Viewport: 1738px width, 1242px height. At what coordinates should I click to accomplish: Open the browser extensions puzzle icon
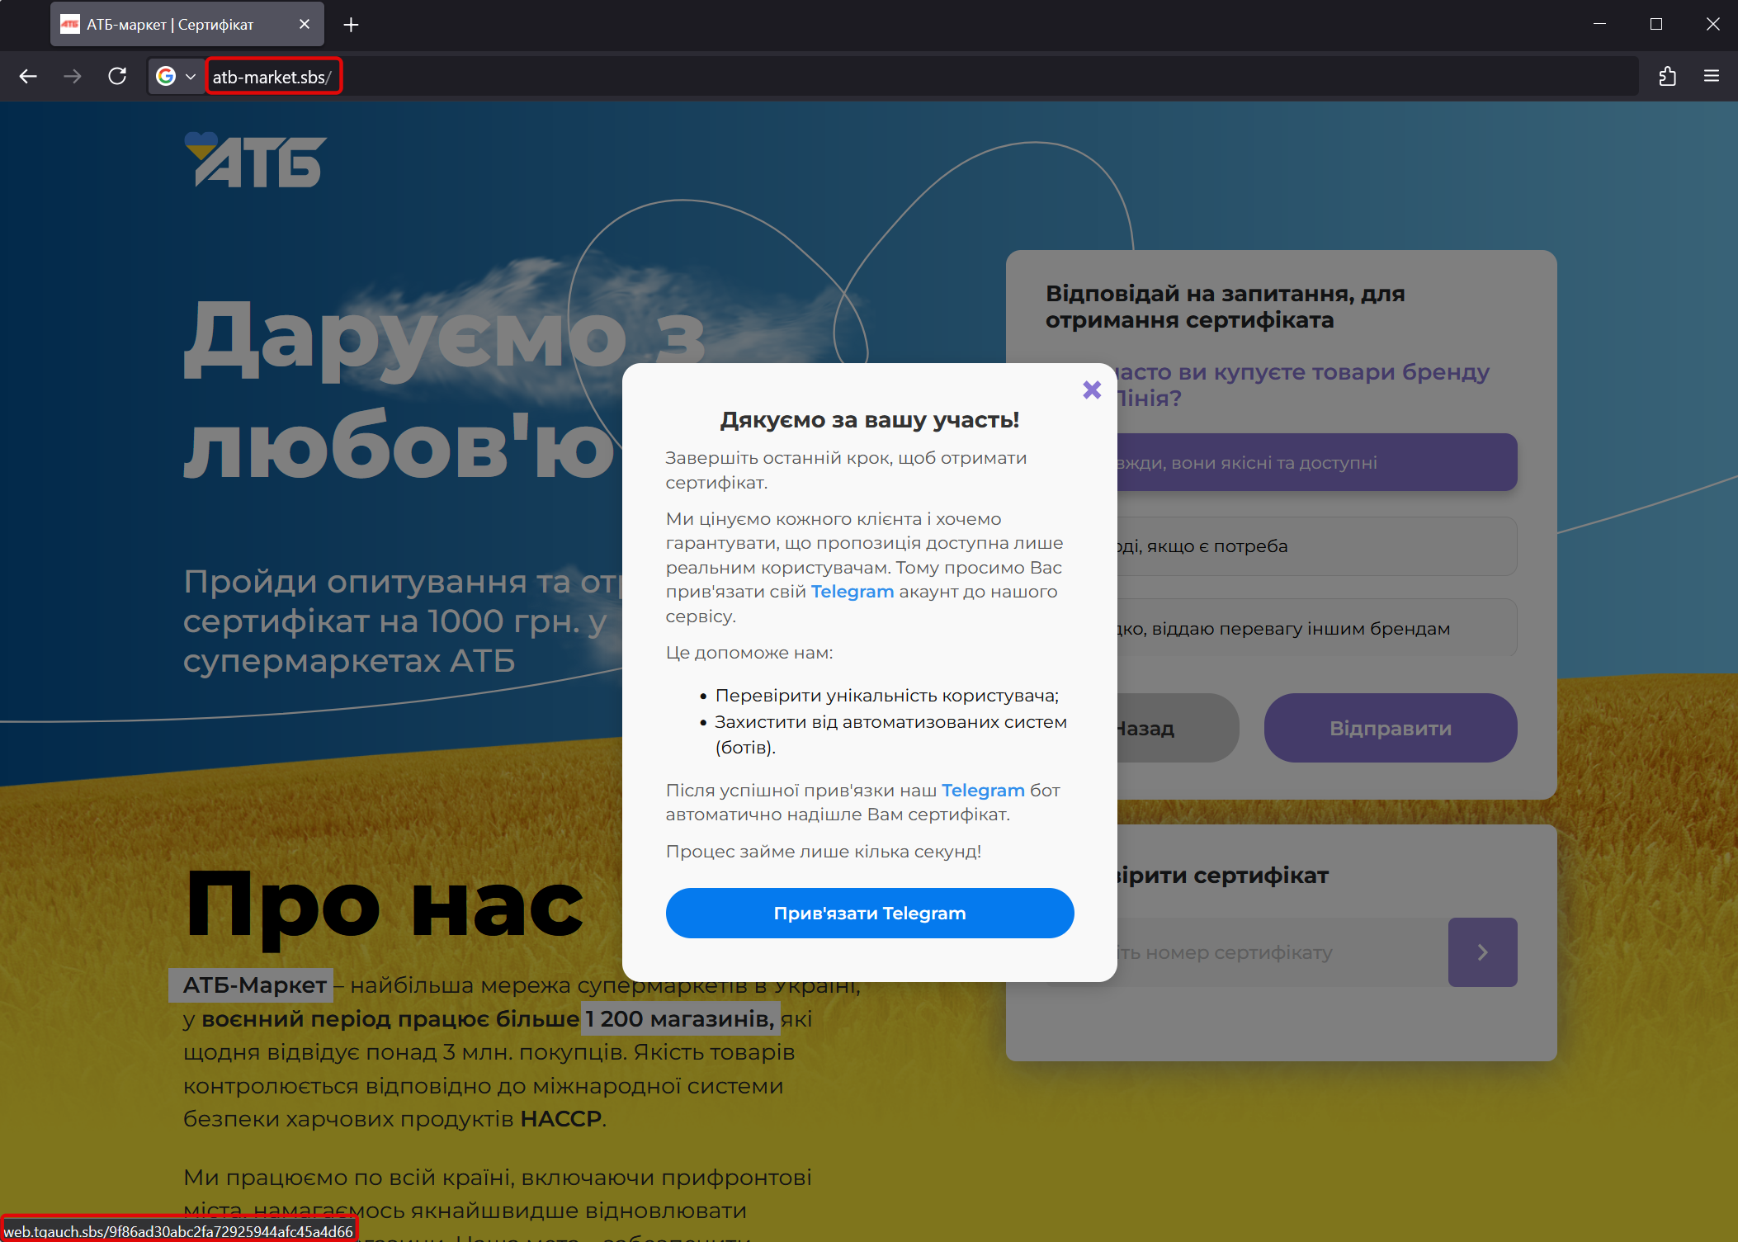tap(1667, 77)
